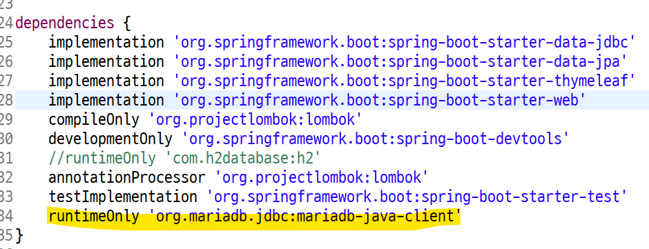This screenshot has height=249, width=649.
Task: Click the opening brace after dependencies
Action: coord(126,23)
